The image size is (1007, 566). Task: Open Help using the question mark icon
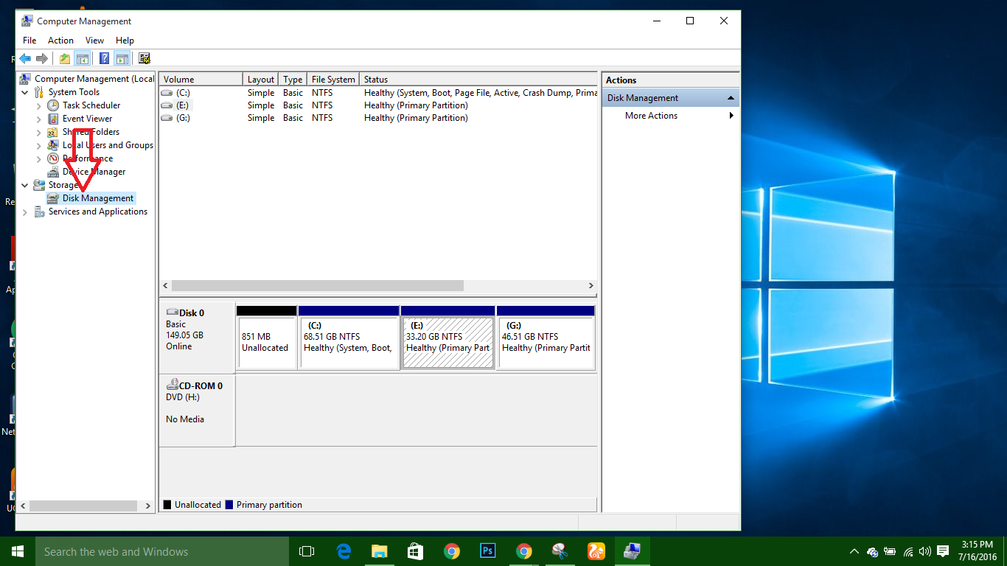(104, 58)
